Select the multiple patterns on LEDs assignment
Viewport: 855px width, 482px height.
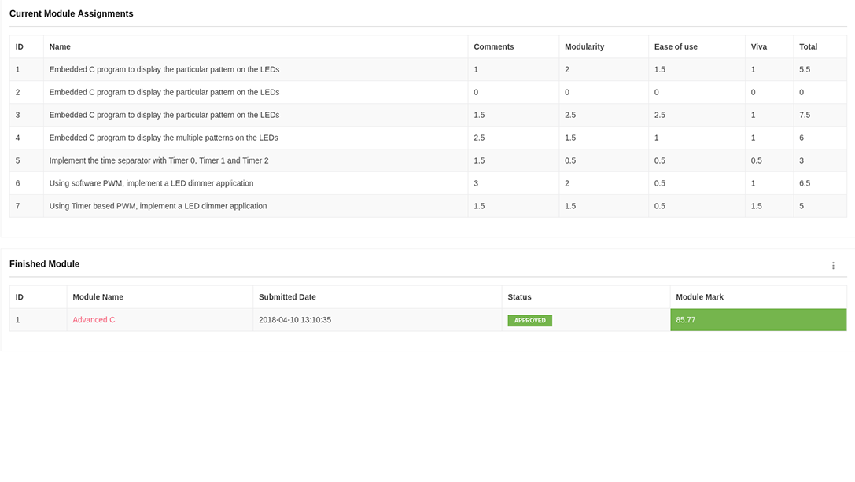click(x=164, y=138)
